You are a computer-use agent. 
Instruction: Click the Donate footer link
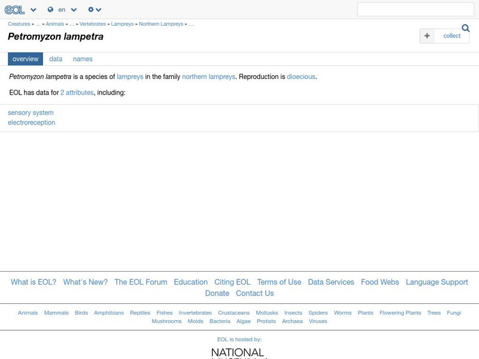(x=217, y=293)
